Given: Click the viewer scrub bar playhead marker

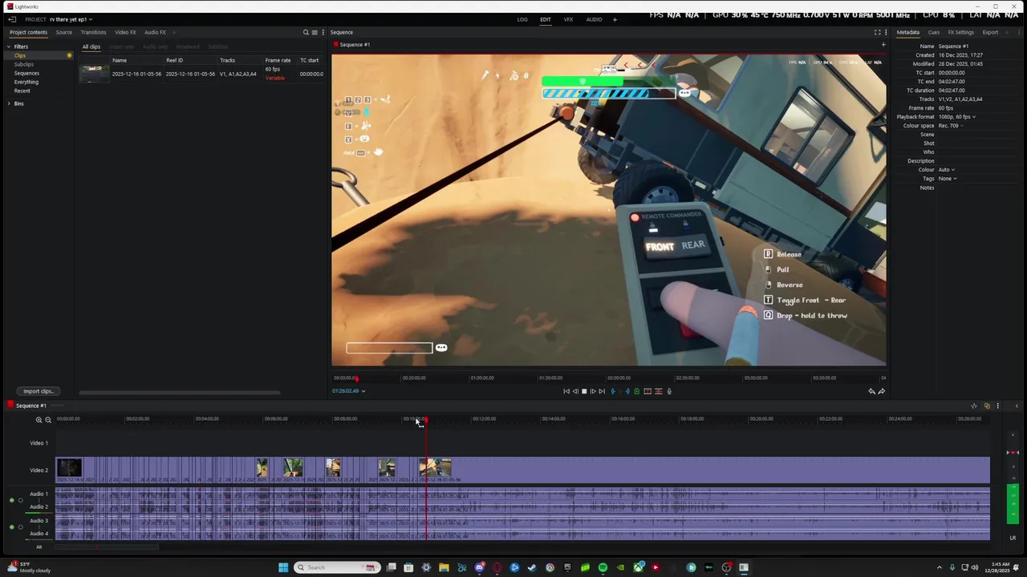Looking at the screenshot, I should pos(357,378).
